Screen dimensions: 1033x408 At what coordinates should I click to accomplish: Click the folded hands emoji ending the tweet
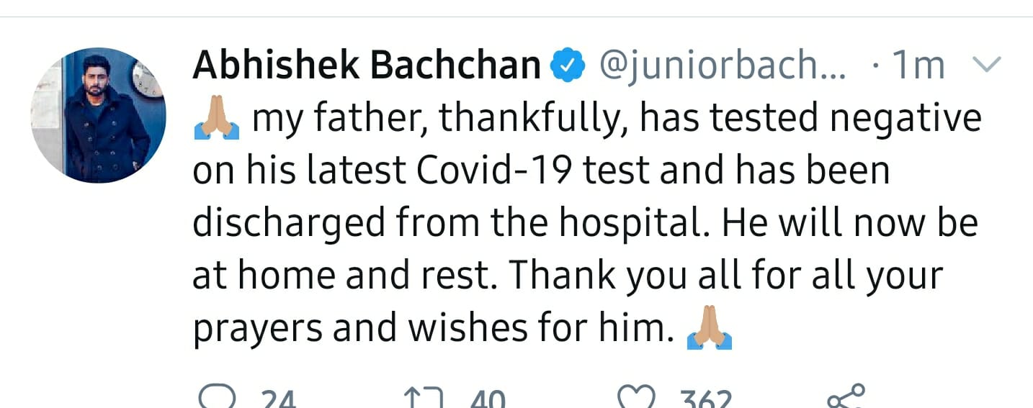(710, 330)
